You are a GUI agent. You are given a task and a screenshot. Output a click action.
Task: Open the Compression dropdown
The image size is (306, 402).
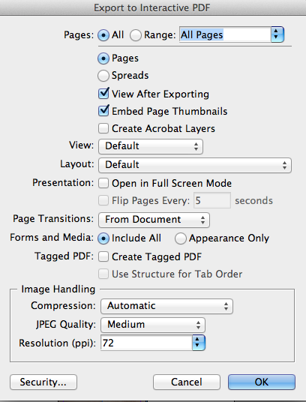pos(166,306)
